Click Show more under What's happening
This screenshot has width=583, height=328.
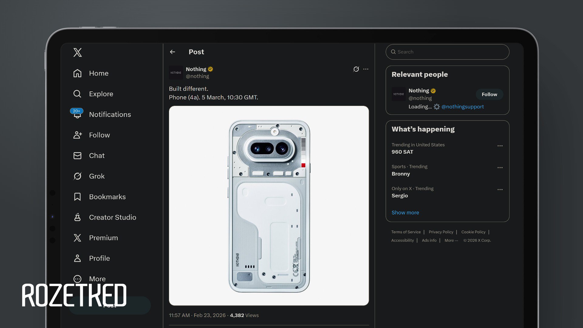pos(405,213)
